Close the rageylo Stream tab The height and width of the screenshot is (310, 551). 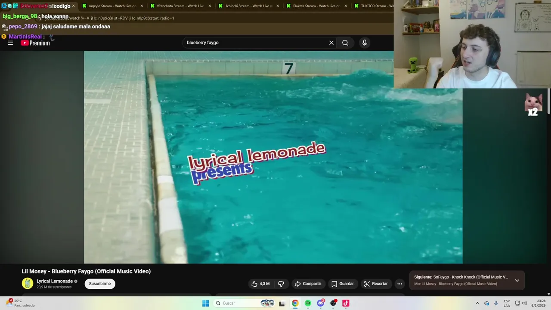(x=142, y=6)
